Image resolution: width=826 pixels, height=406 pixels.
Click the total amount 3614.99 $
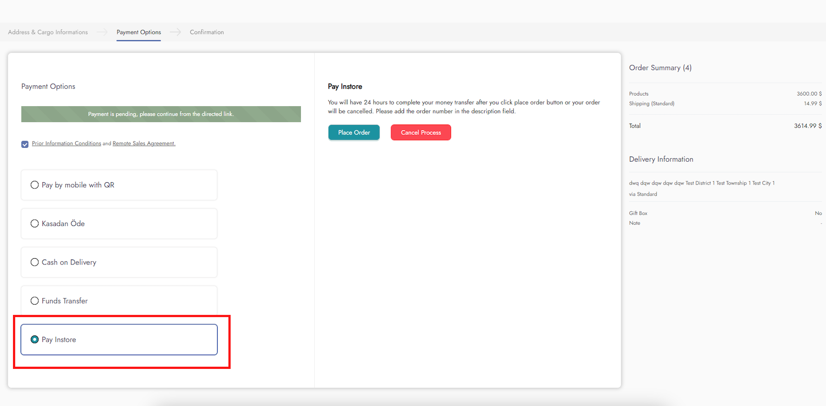pyautogui.click(x=807, y=126)
